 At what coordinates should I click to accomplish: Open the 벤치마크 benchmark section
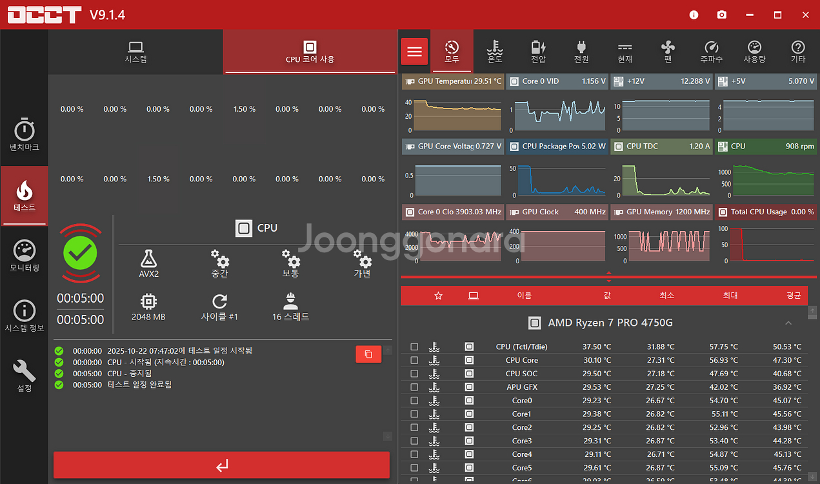point(25,134)
